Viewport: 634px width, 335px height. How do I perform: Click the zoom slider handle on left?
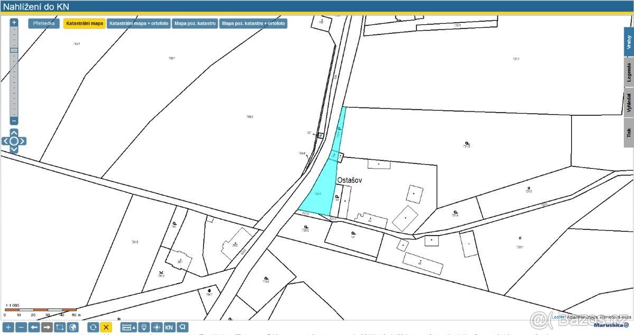[x=14, y=50]
